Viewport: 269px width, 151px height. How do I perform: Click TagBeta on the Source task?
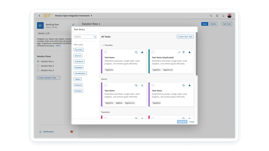pos(119,103)
